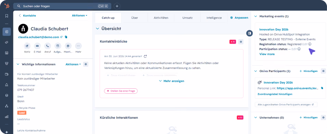Collapse the Marketing events section

pos(256,16)
